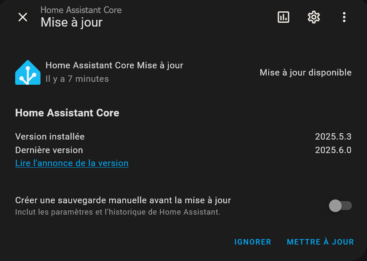Open the three-dot overflow menu
367x261 pixels.
point(344,17)
